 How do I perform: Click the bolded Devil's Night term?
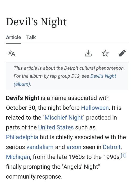pos(23,98)
